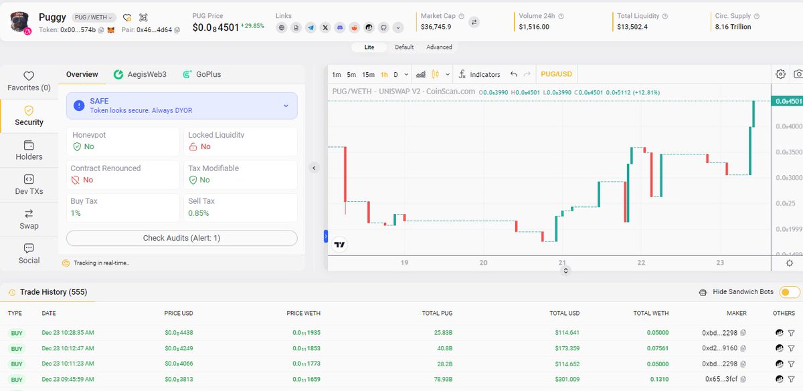Open the Telegram link icon
Image resolution: width=803 pixels, height=391 pixels.
[311, 27]
